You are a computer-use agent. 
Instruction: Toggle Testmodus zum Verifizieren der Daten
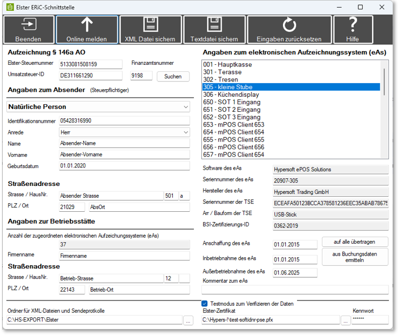tap(205, 304)
